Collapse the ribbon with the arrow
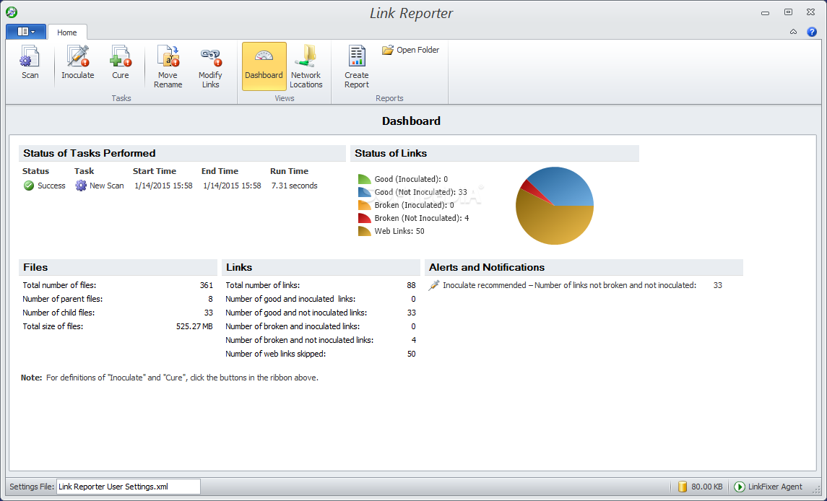Viewport: 827px width, 501px height. coord(793,32)
